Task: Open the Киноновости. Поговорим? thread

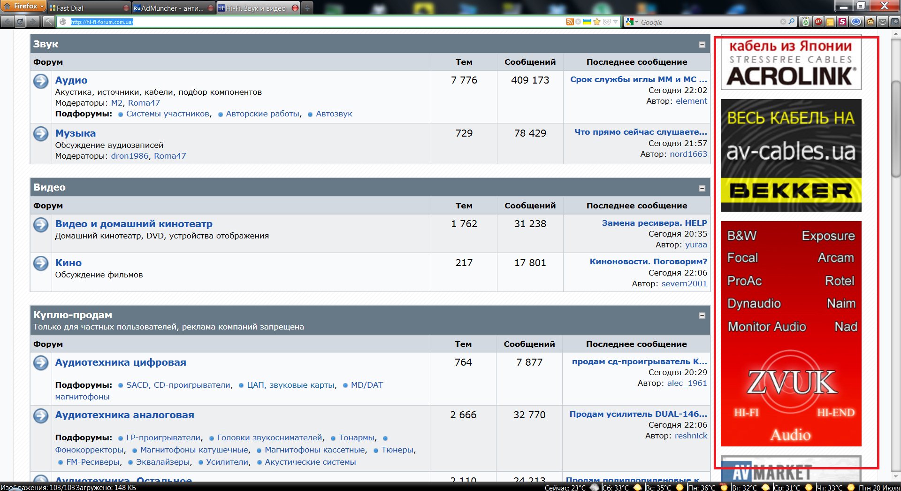Action: point(648,261)
